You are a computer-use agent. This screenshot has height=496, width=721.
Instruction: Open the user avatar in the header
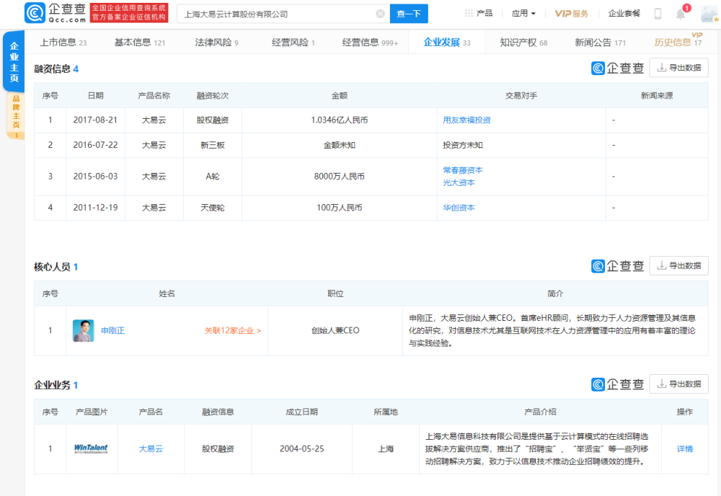(x=710, y=14)
